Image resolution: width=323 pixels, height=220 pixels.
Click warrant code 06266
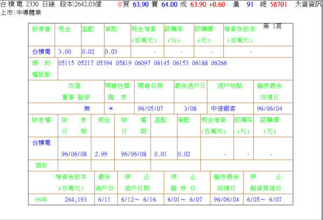click(x=219, y=63)
